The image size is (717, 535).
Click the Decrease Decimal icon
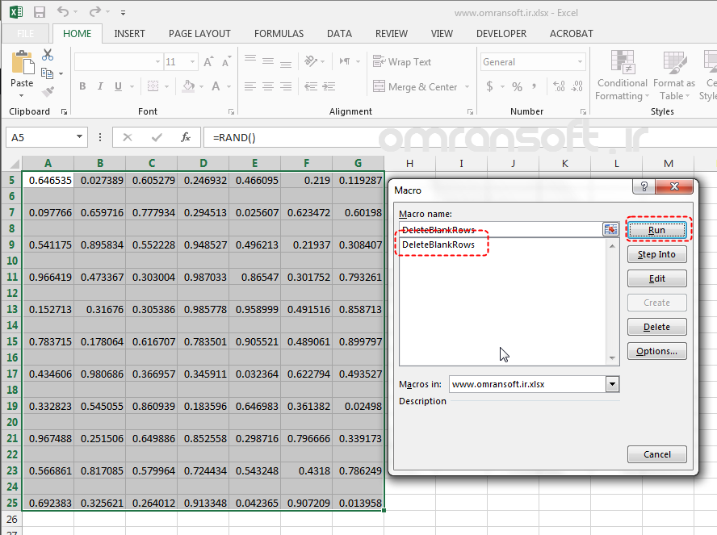tap(577, 86)
